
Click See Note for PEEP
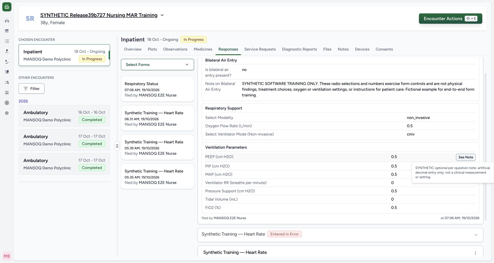pos(466,157)
